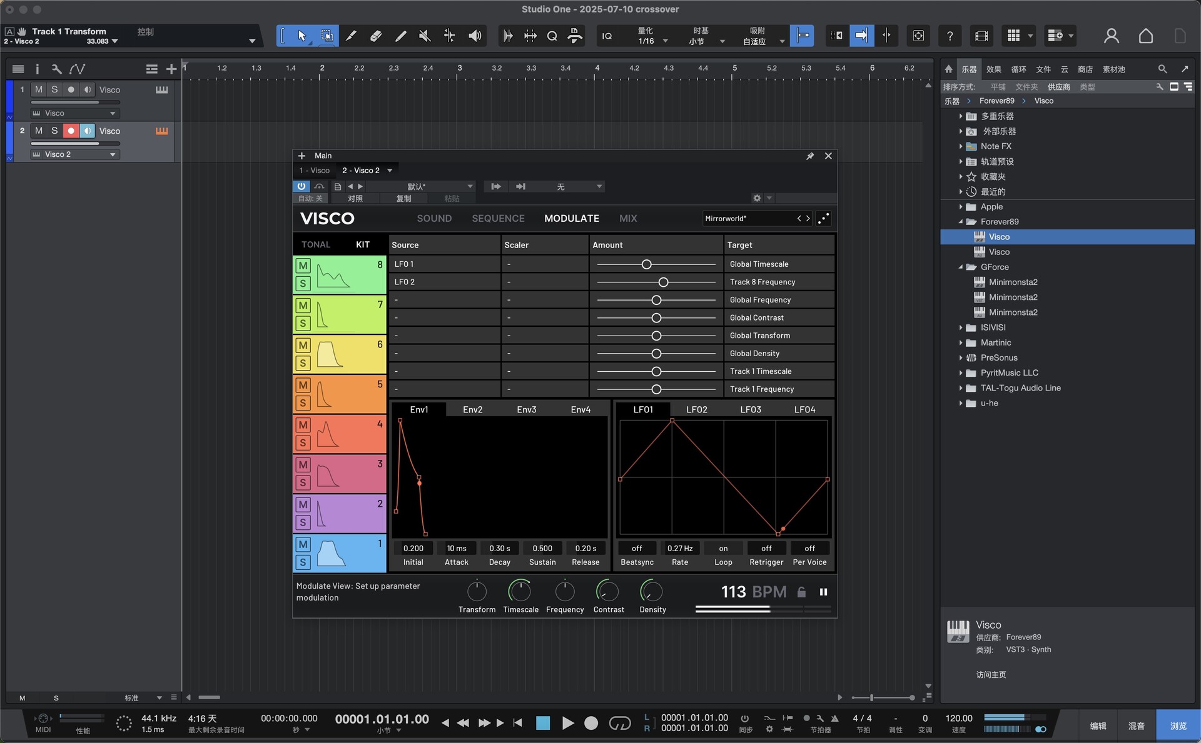Go to next Visco preset
1201x743 pixels.
coord(808,218)
